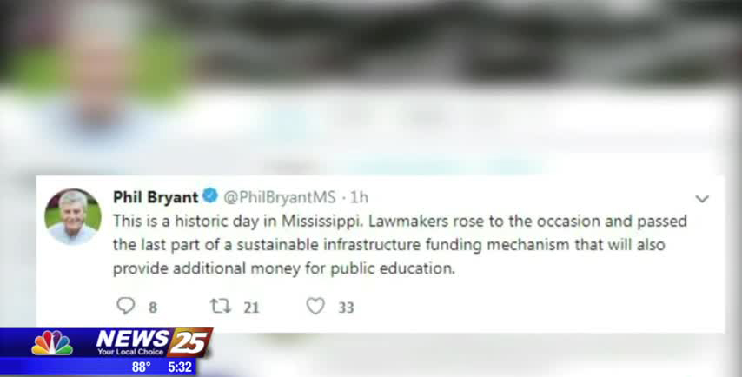Click the blue verified badge
This screenshot has height=377, width=742.
click(210, 195)
